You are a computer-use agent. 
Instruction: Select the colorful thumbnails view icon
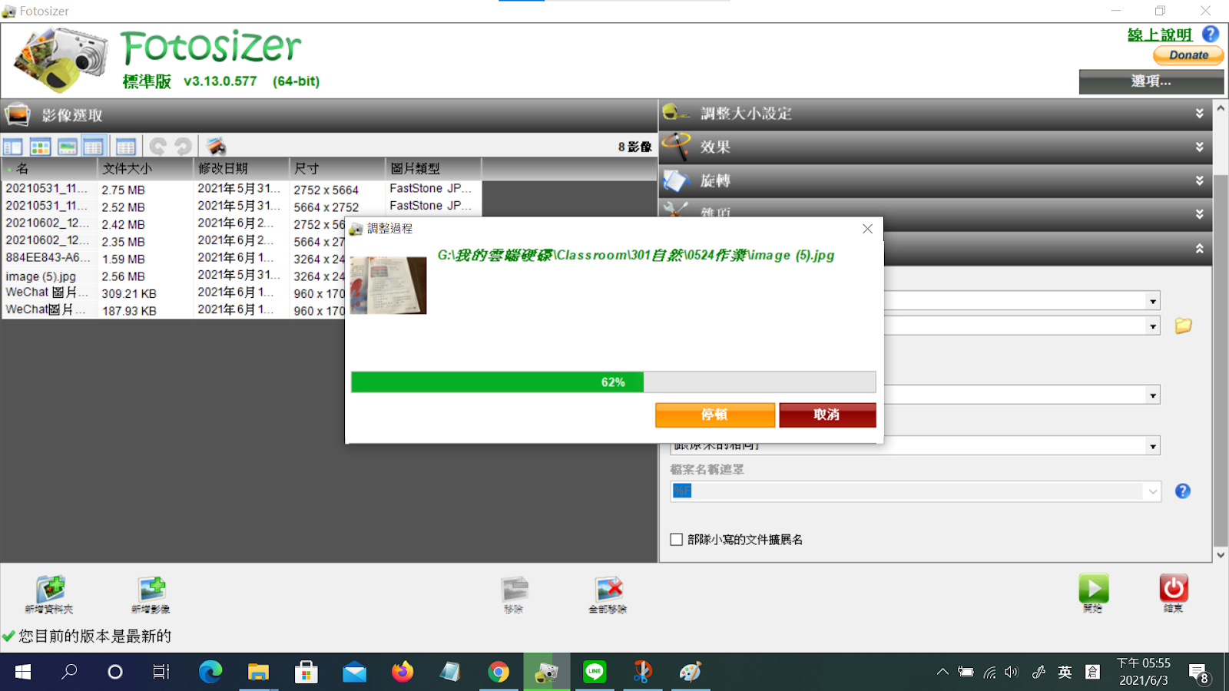click(40, 146)
